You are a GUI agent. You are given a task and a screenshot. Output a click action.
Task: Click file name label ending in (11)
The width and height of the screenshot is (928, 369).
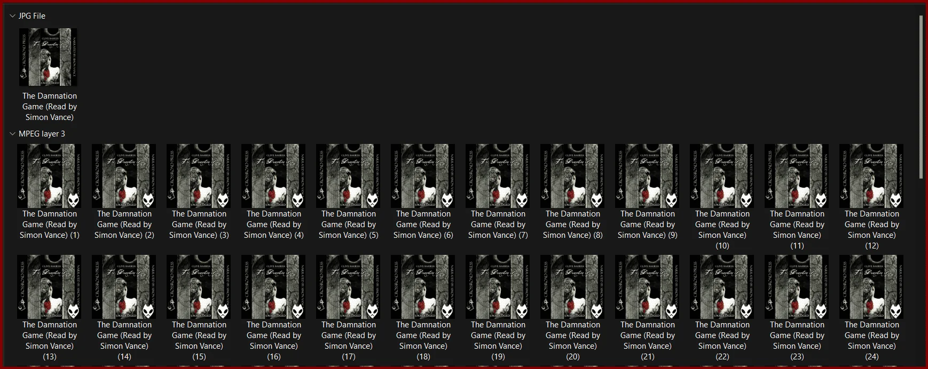tap(797, 230)
